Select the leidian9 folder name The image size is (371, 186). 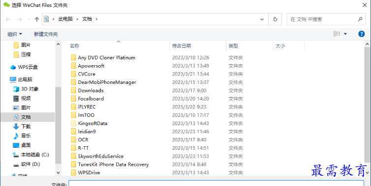pos(87,132)
